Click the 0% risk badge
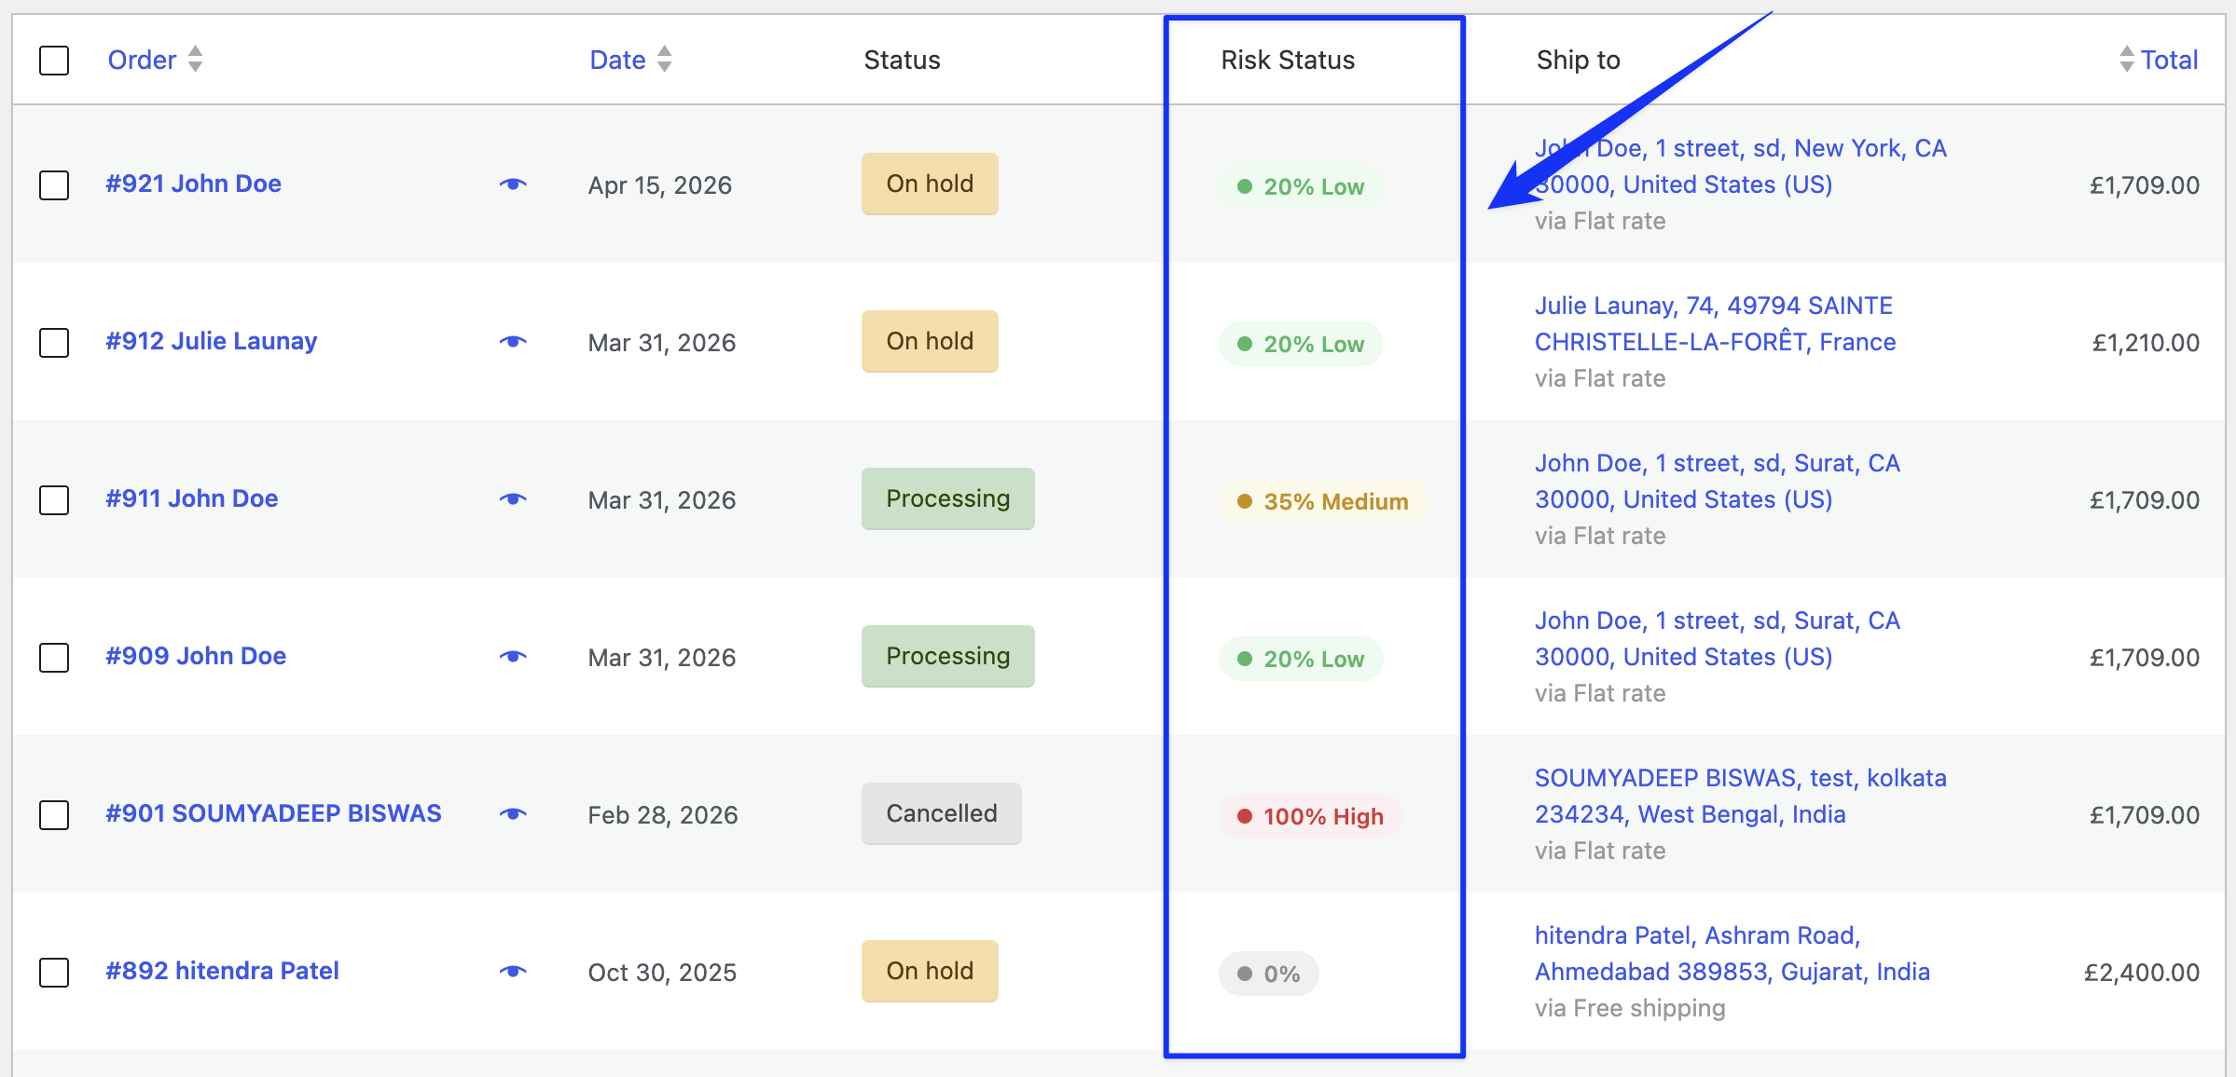 [1268, 974]
